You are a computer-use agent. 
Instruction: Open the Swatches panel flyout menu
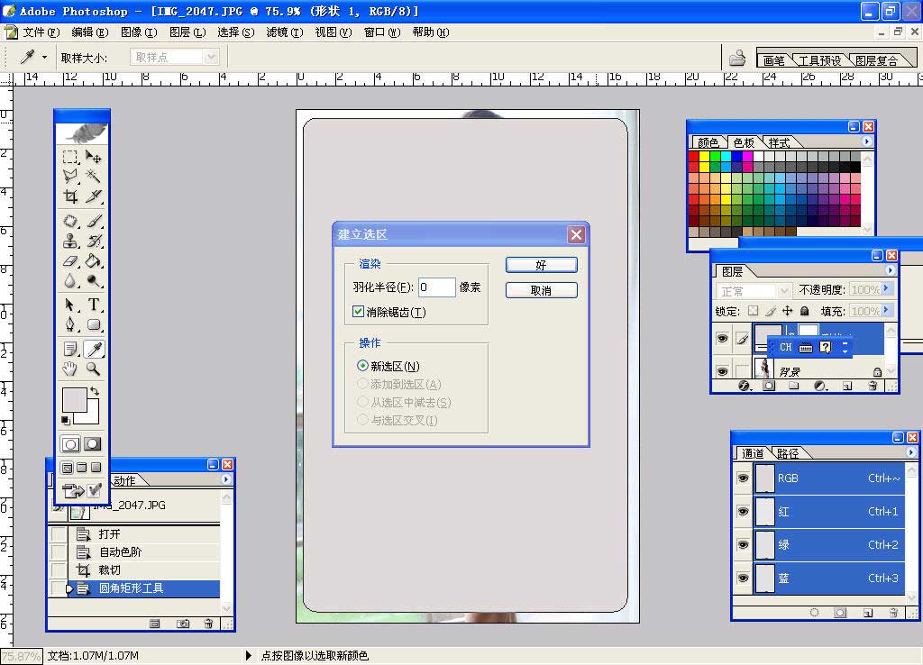(x=866, y=141)
